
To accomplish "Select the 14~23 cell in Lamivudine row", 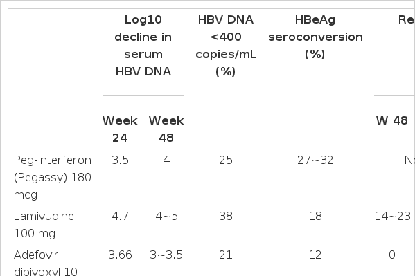I will [393, 217].
